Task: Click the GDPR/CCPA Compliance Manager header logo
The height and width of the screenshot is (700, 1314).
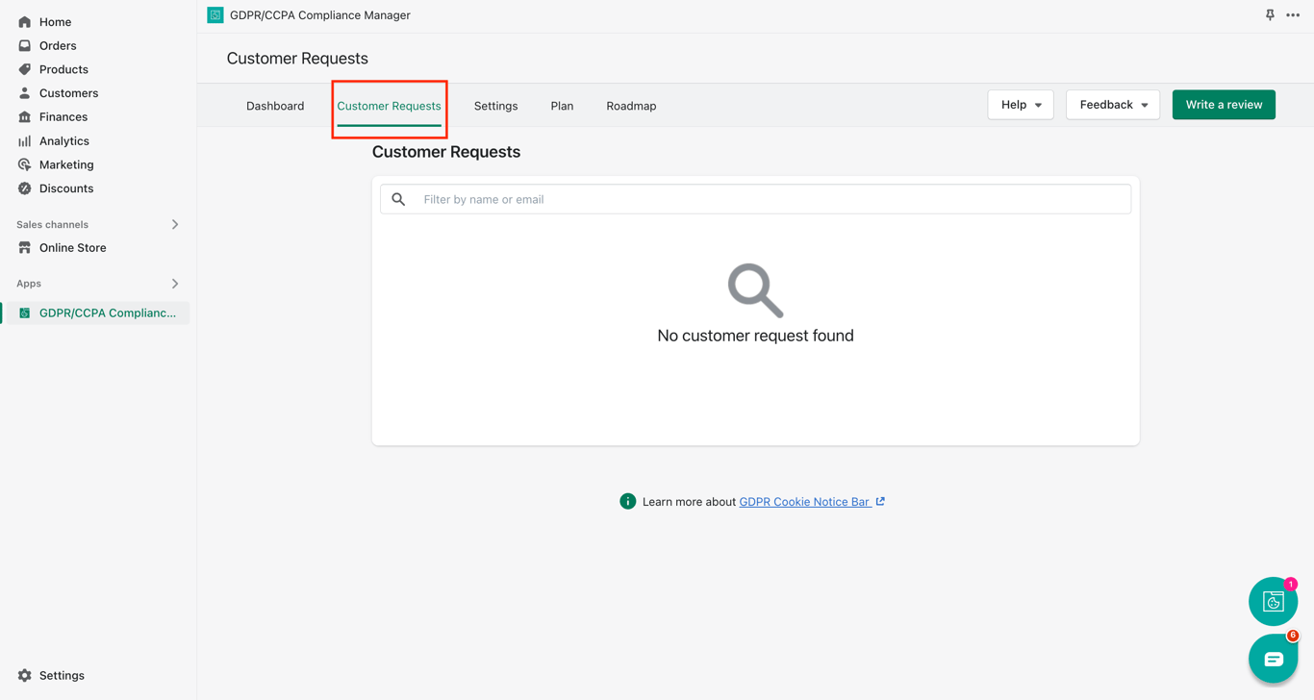Action: (215, 15)
